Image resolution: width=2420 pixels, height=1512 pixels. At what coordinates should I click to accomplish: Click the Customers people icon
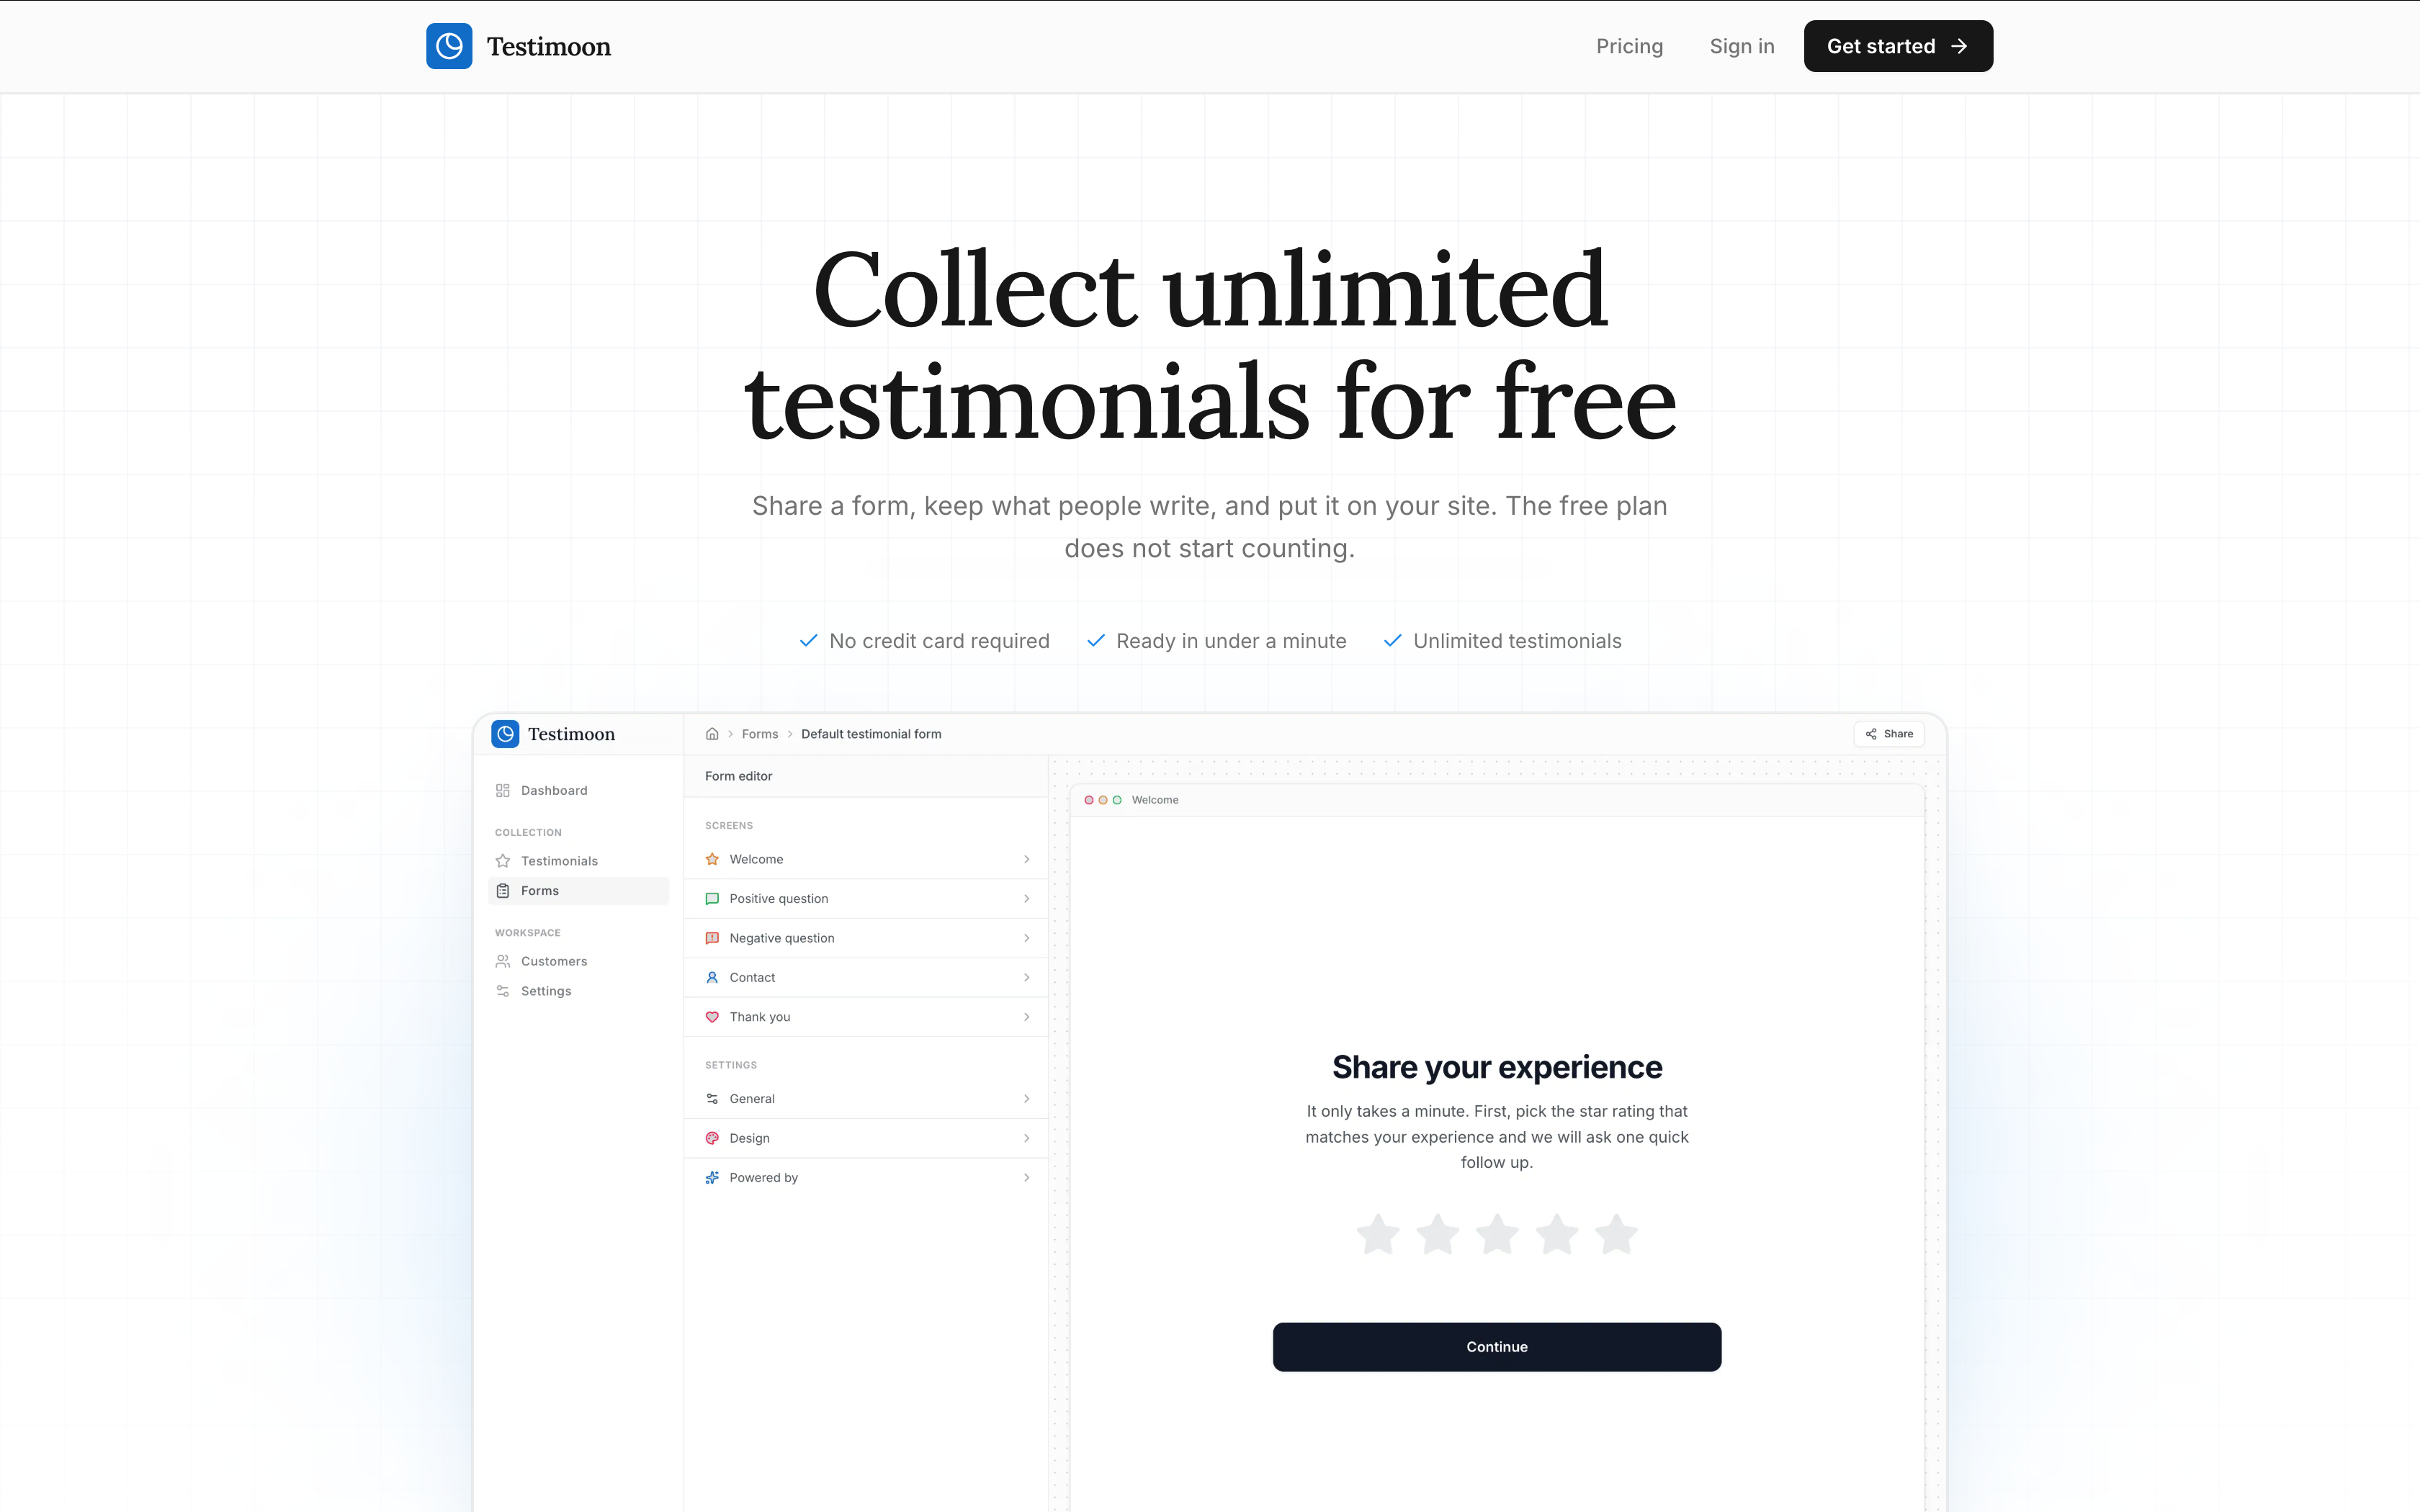[503, 961]
